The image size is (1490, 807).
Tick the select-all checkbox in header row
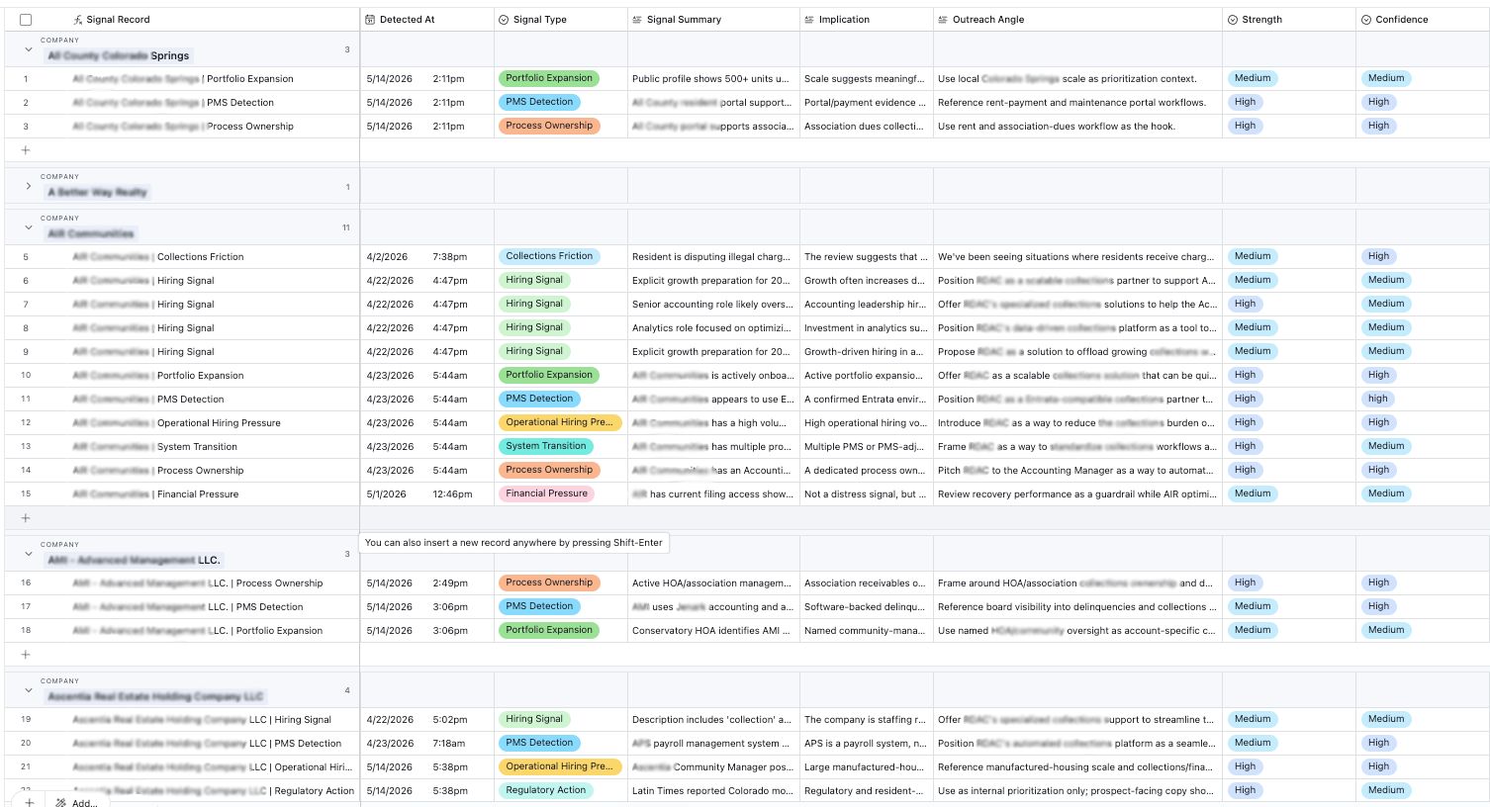point(26,20)
